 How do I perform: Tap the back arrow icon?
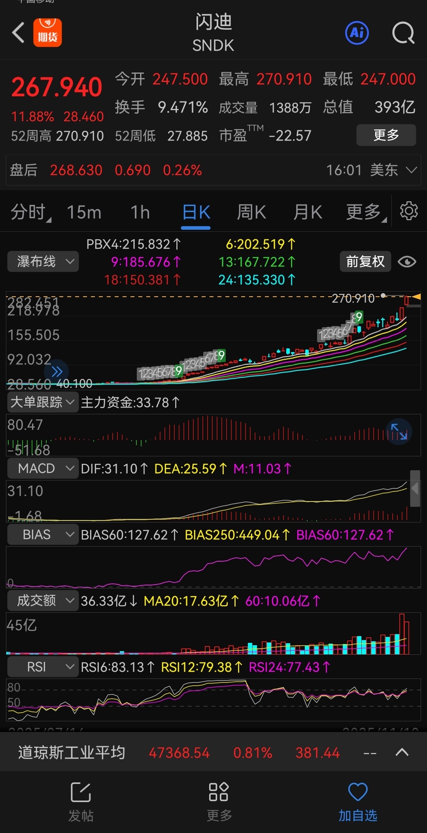[18, 32]
